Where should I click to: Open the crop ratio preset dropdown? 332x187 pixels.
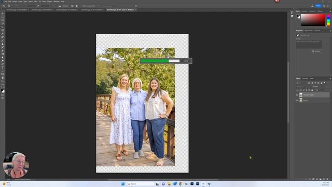21,6
